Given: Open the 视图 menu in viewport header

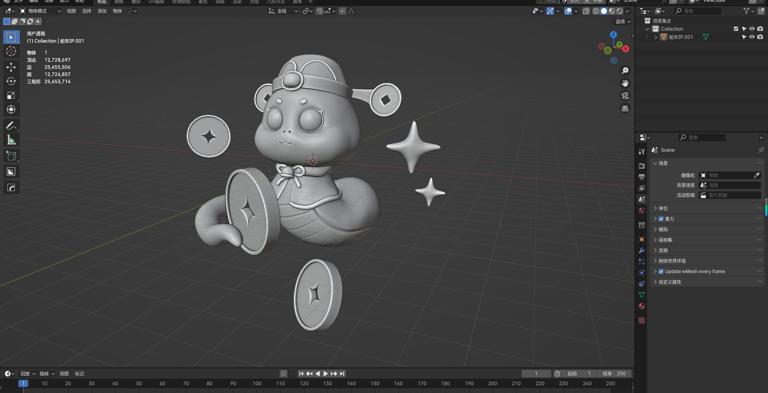Looking at the screenshot, I should click(x=71, y=11).
